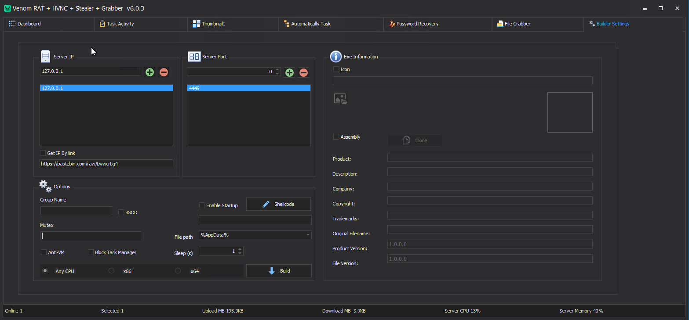
Task: Click the blue info icon next to Exe Information
Action: tap(336, 56)
